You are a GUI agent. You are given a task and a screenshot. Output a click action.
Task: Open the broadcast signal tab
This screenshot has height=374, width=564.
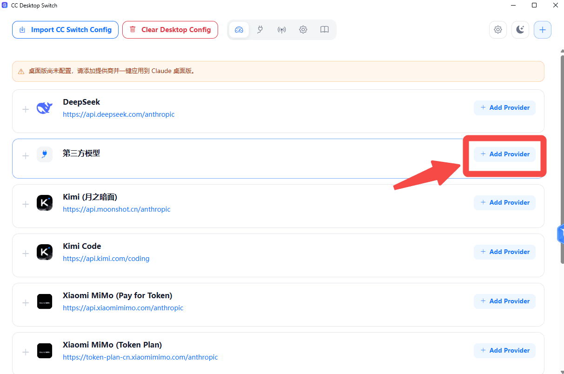pos(282,30)
